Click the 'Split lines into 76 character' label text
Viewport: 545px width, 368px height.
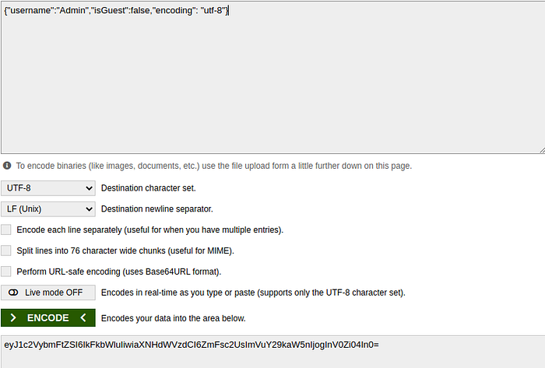click(125, 251)
